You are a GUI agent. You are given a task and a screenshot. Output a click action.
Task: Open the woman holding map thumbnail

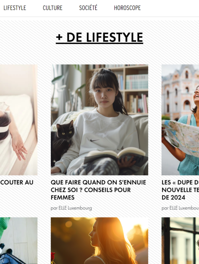coord(180,120)
